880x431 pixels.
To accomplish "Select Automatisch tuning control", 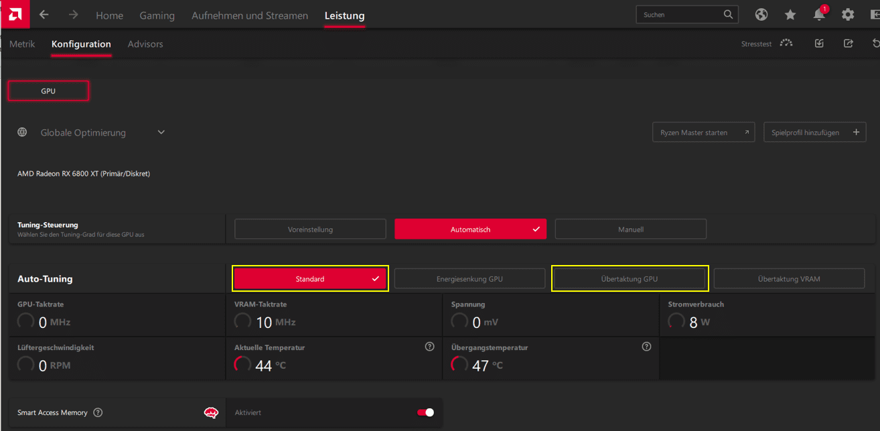I will tap(470, 229).
